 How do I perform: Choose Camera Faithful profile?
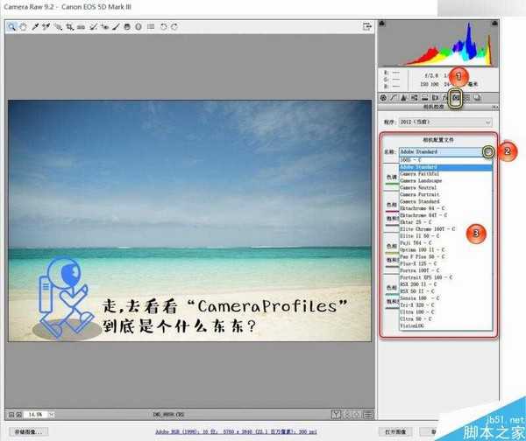click(x=446, y=174)
